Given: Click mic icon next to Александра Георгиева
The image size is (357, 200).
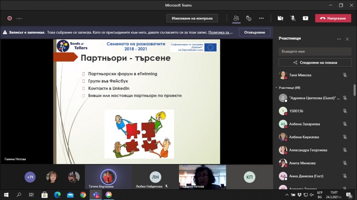Looking at the screenshot, I should 345,150.
